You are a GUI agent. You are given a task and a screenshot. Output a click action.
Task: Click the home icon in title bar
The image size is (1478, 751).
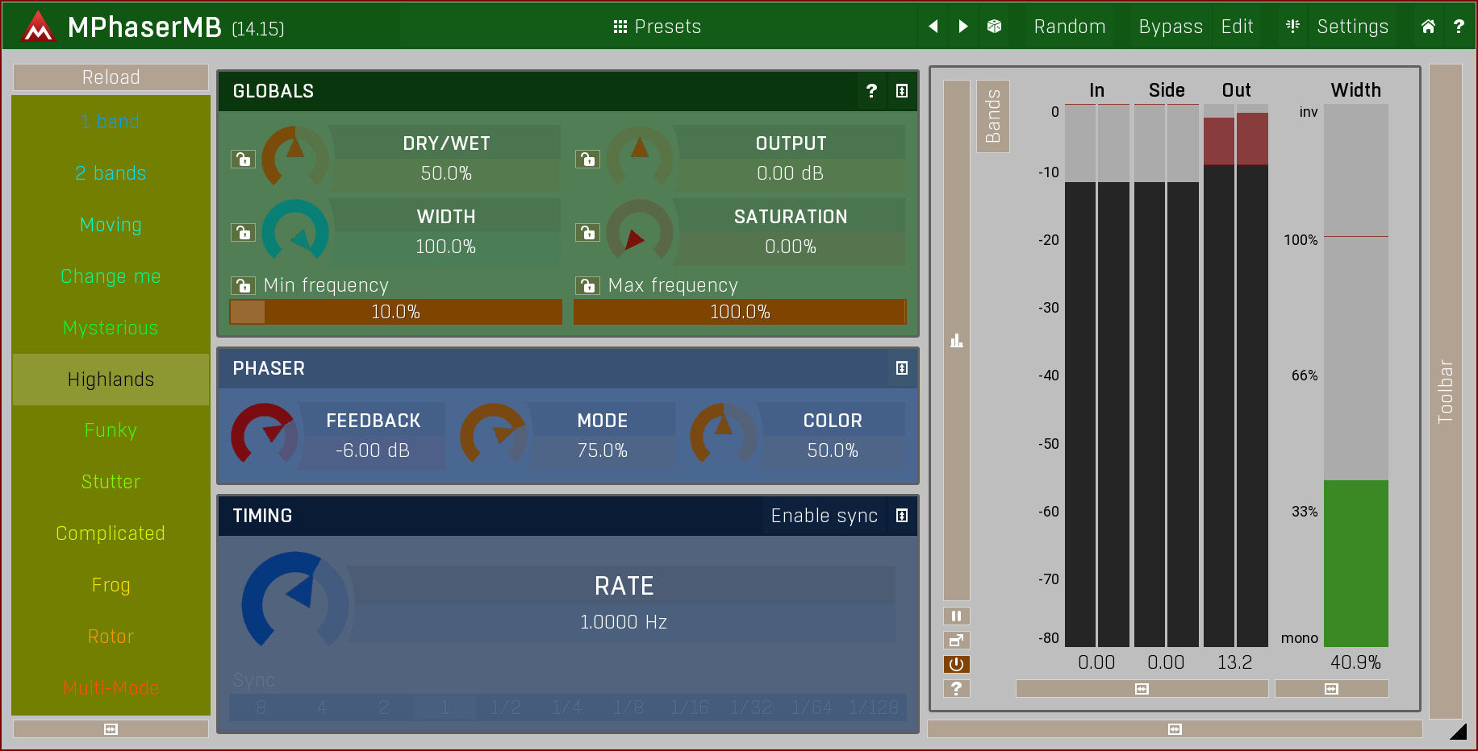1428,27
